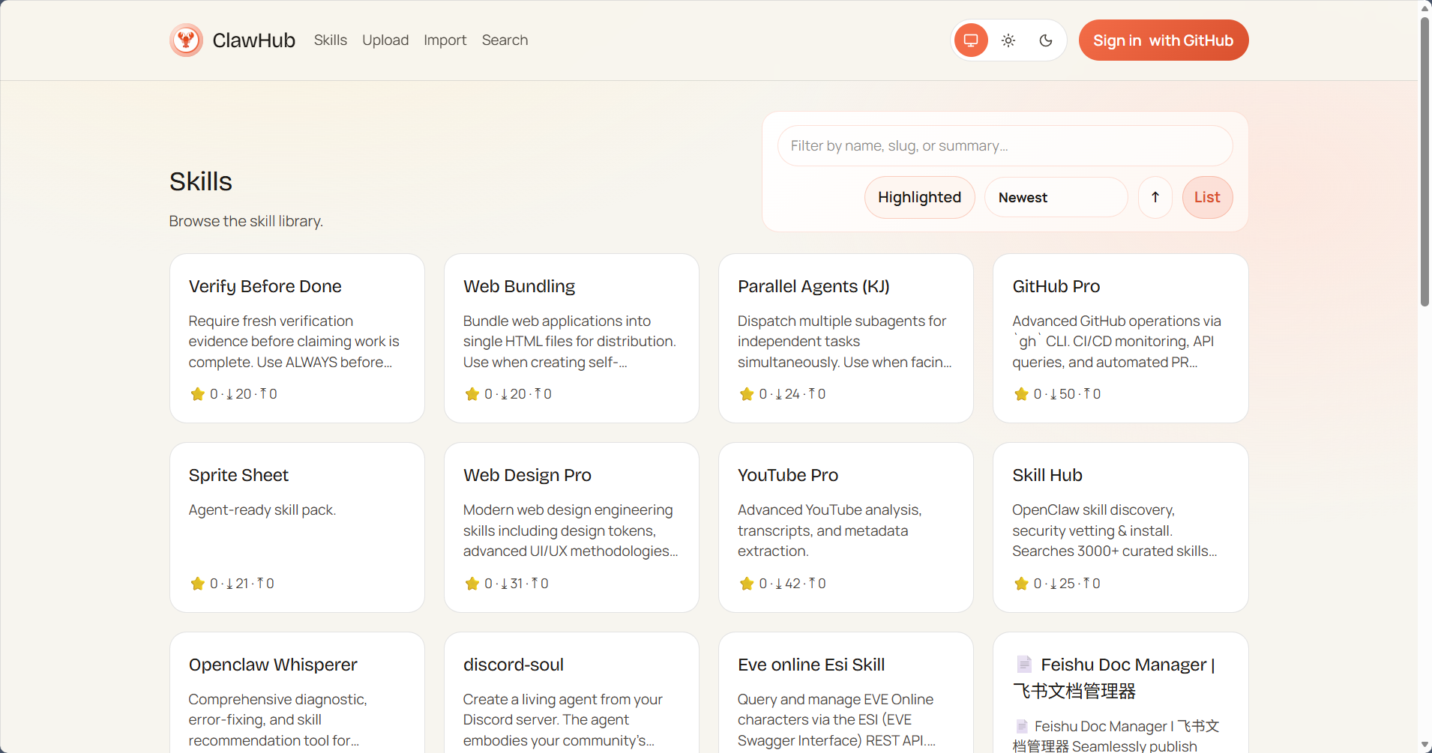Click 'OpenClaw skill discovery' description text
1432x753 pixels.
(x=1115, y=530)
